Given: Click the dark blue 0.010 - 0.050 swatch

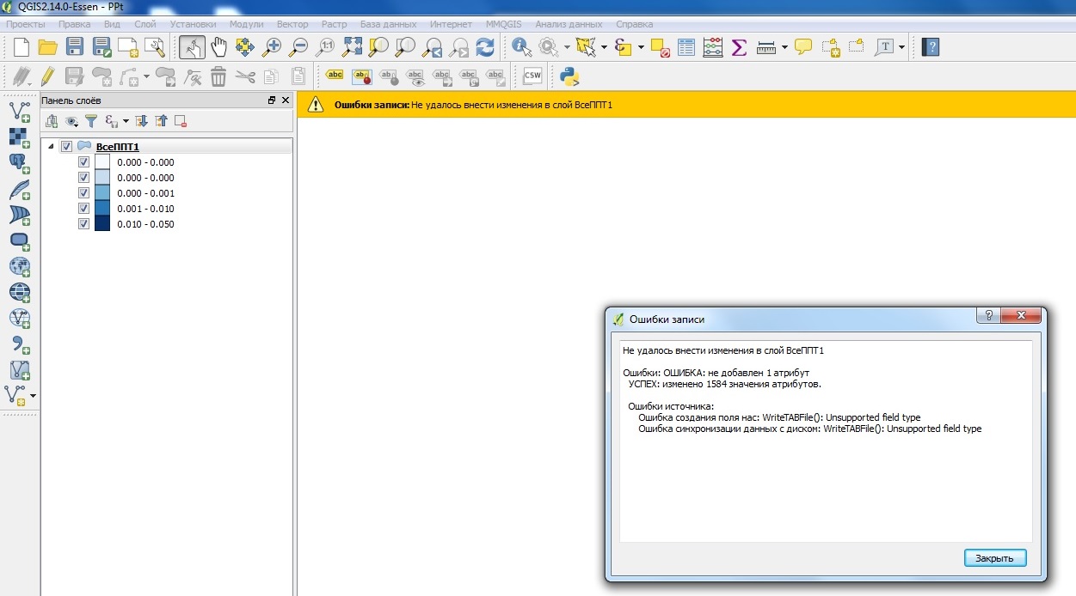Looking at the screenshot, I should 102,224.
